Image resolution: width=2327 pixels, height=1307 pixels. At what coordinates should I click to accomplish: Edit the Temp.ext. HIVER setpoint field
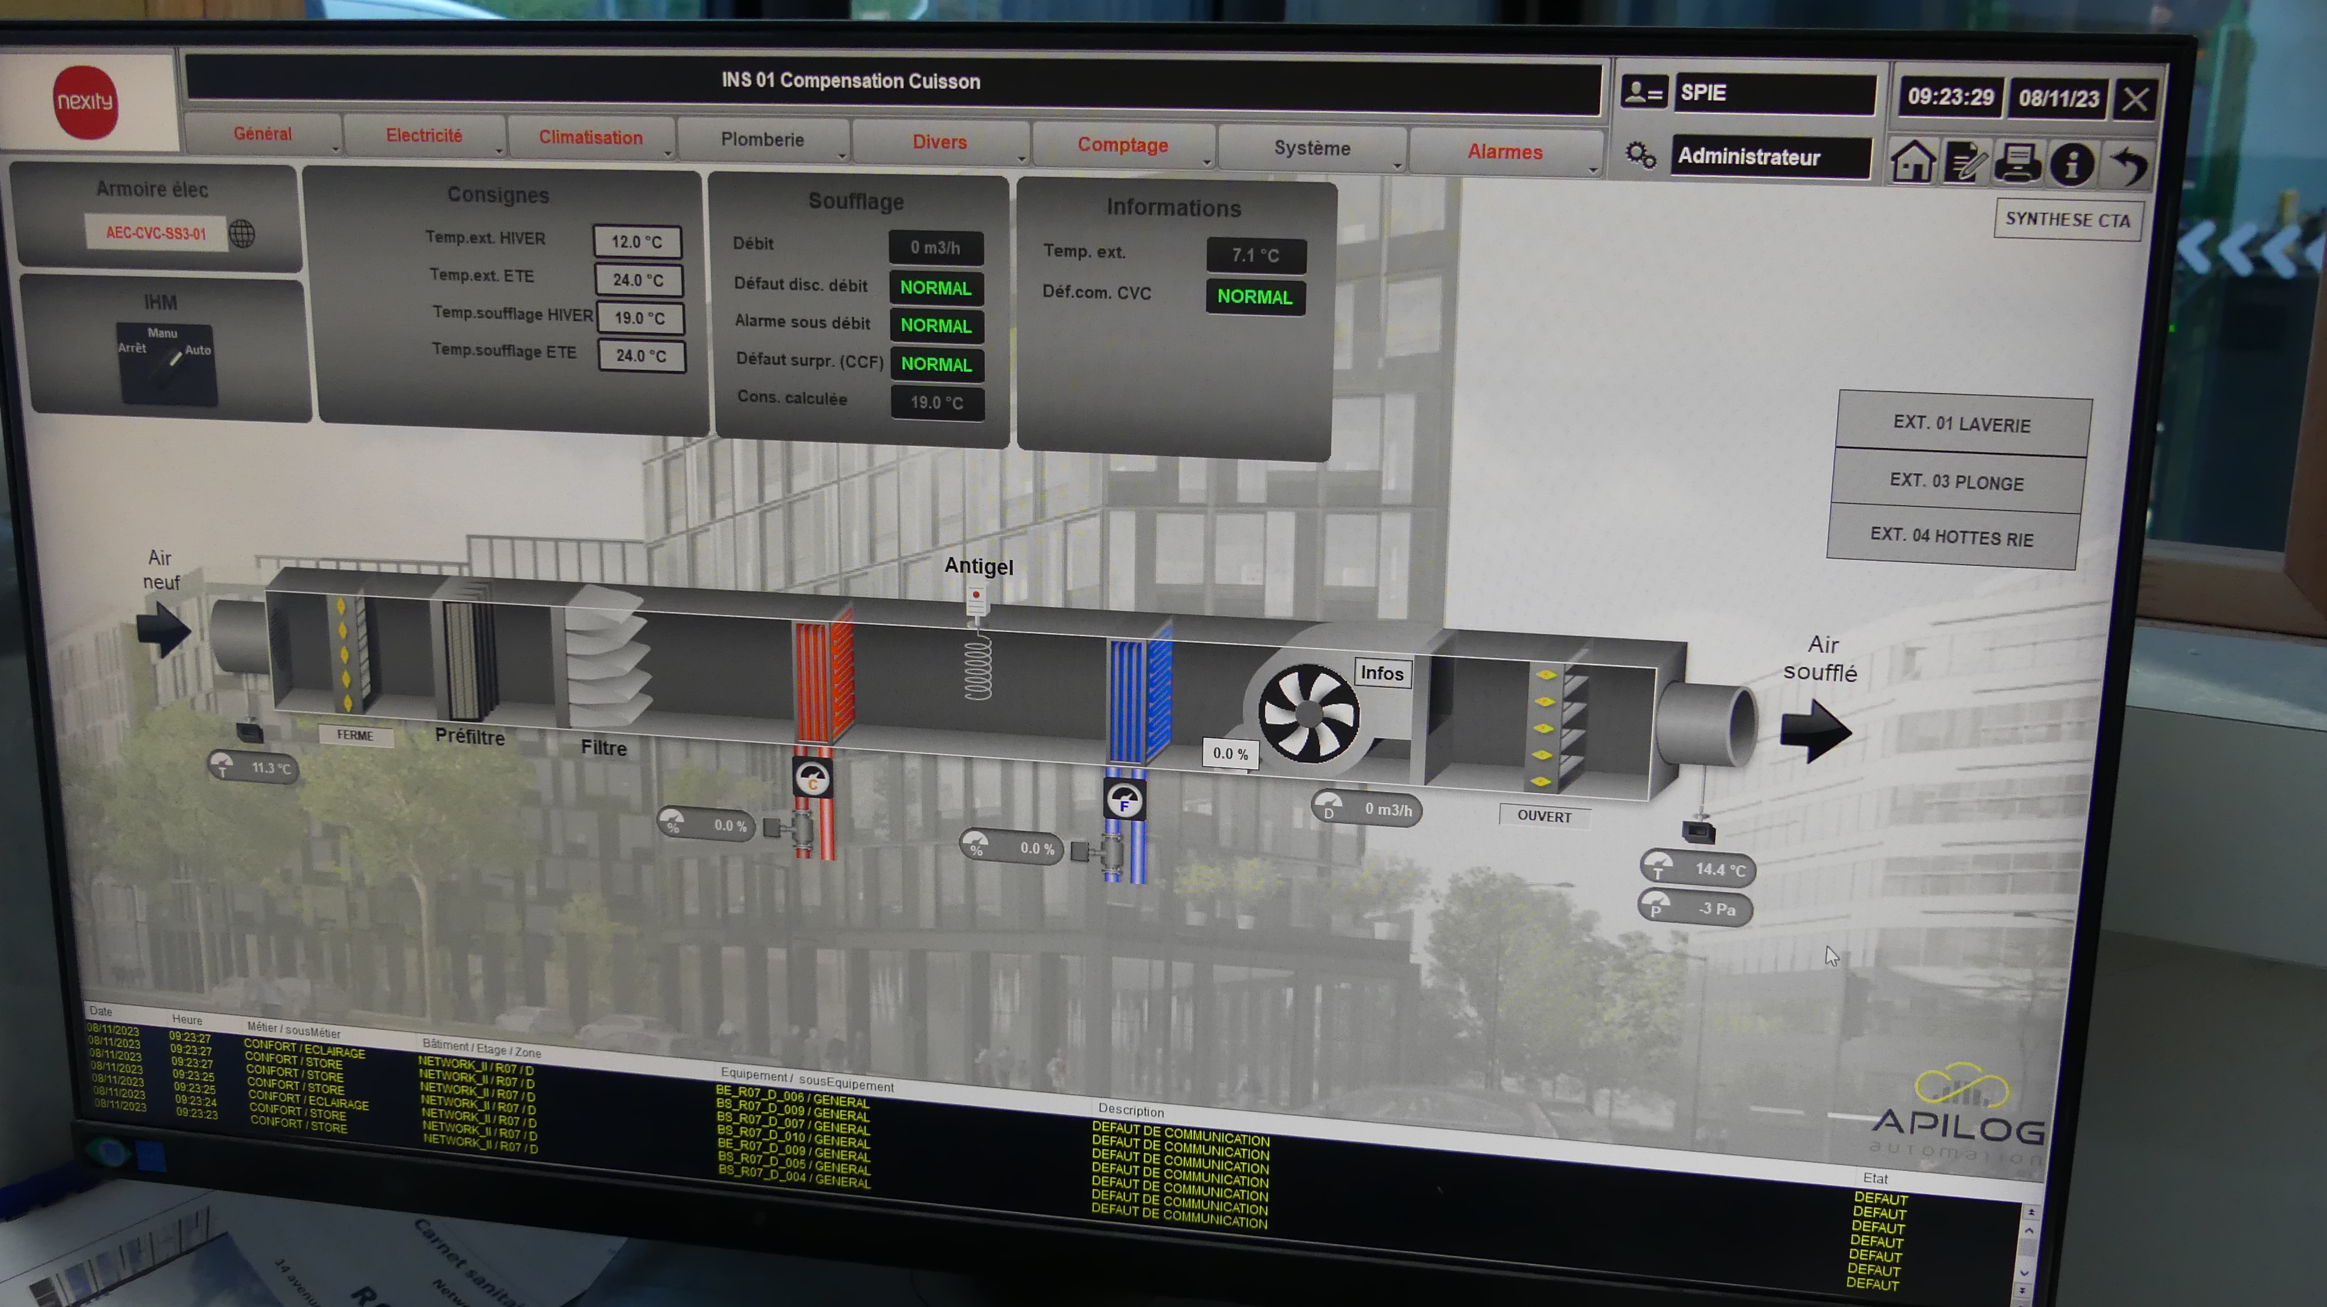pos(637,242)
